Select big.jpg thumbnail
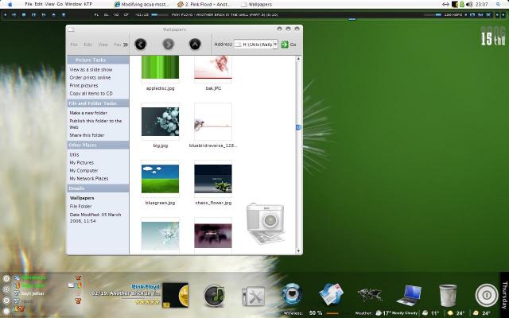This screenshot has width=509, height=318. click(x=160, y=122)
